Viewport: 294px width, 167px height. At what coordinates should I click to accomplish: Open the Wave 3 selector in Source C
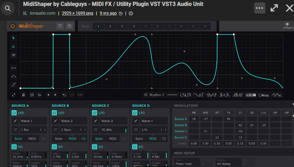click(x=114, y=121)
